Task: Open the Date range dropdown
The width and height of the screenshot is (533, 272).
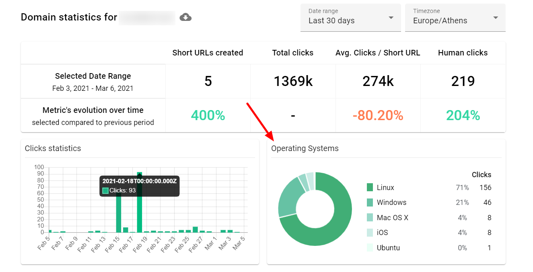Action: (x=350, y=18)
